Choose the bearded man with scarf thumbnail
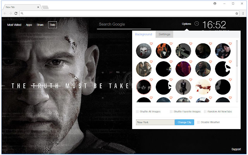 203,69
